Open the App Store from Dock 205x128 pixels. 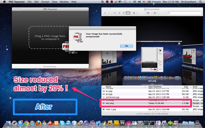[x=20, y=123]
